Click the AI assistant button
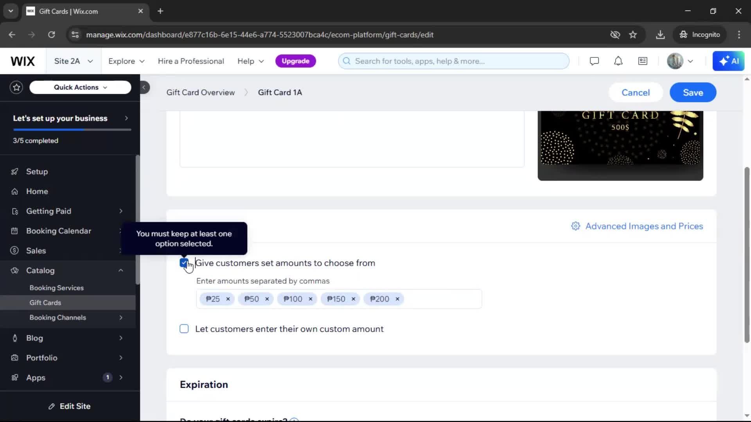The height and width of the screenshot is (422, 751). (728, 61)
